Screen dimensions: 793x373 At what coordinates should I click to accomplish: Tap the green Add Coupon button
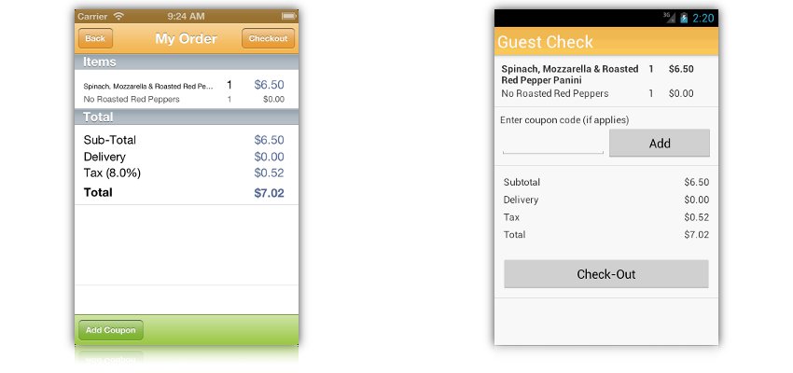point(110,330)
